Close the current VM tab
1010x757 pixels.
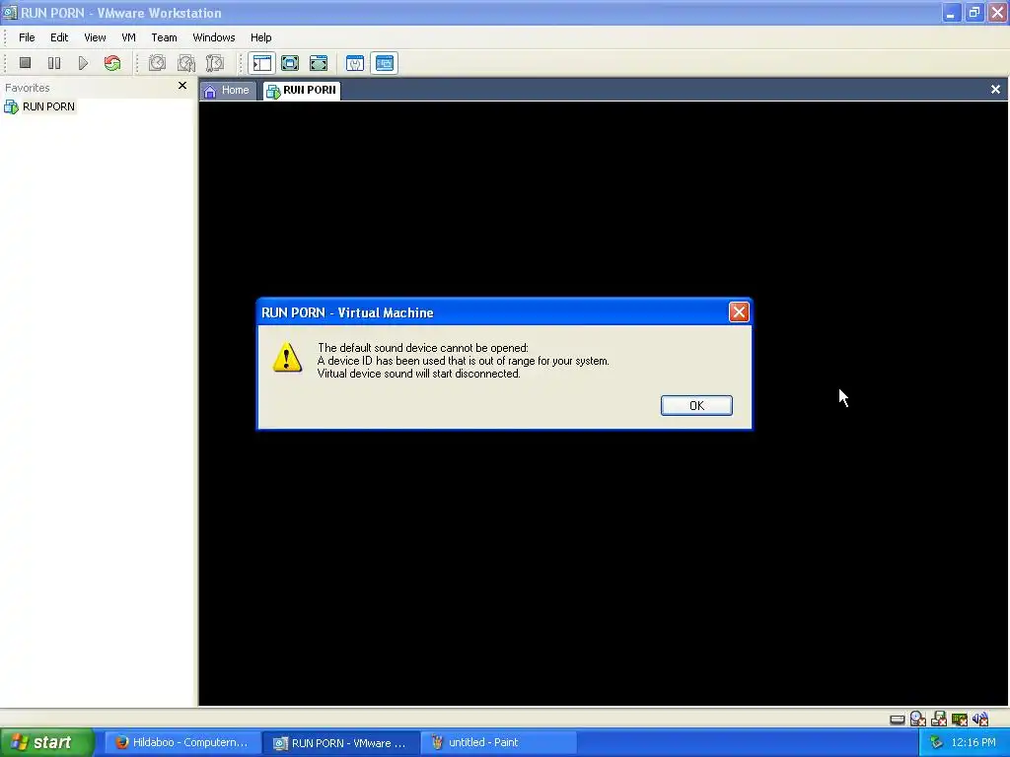[995, 90]
